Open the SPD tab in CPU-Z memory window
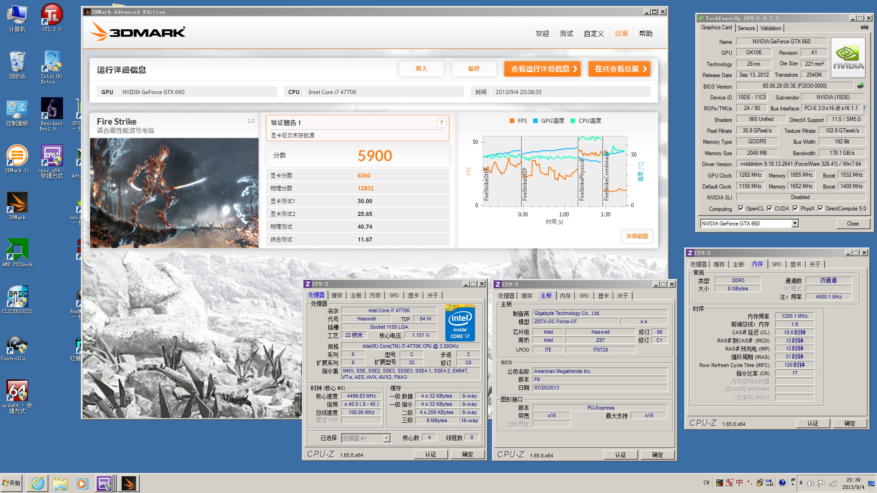877x493 pixels. (x=777, y=264)
